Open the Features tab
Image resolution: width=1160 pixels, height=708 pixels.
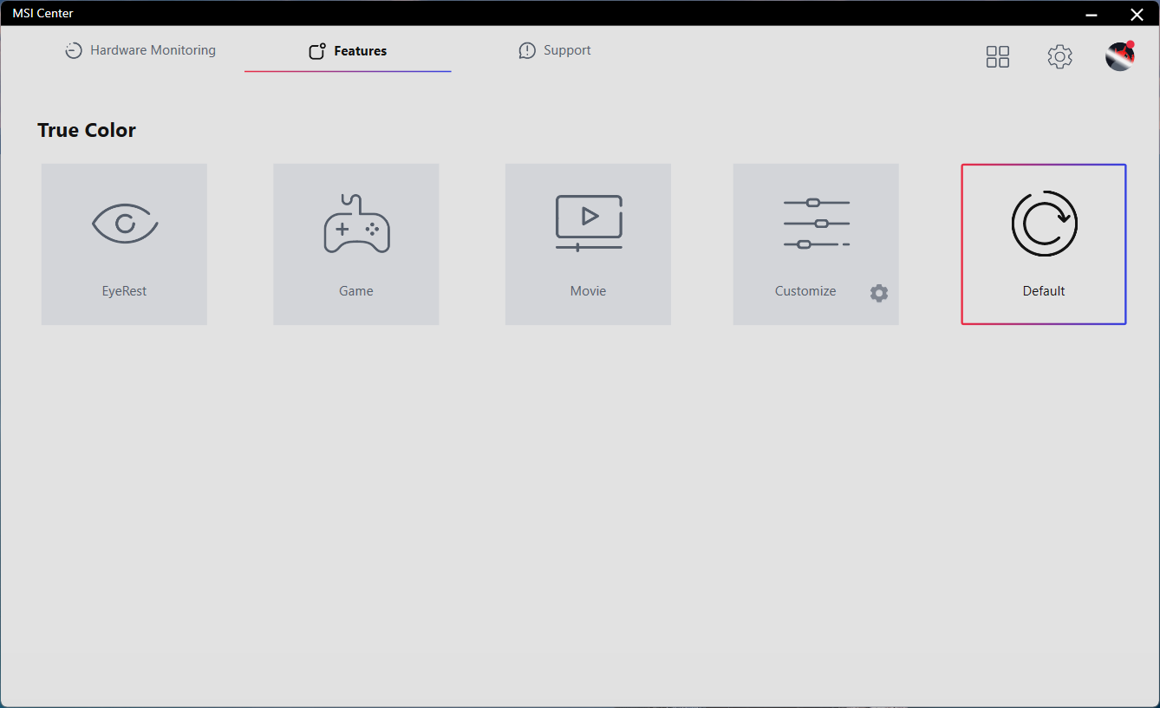point(348,51)
